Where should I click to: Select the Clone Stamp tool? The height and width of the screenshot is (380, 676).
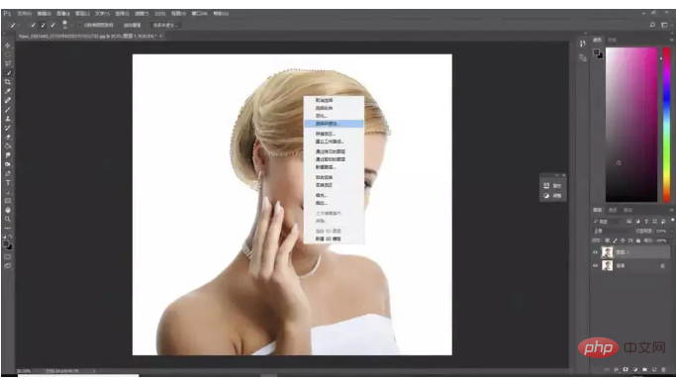8,119
